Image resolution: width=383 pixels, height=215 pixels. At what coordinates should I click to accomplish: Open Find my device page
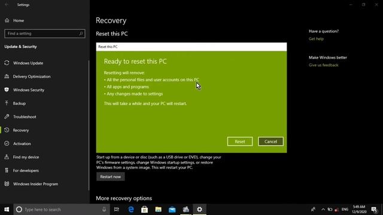point(26,157)
